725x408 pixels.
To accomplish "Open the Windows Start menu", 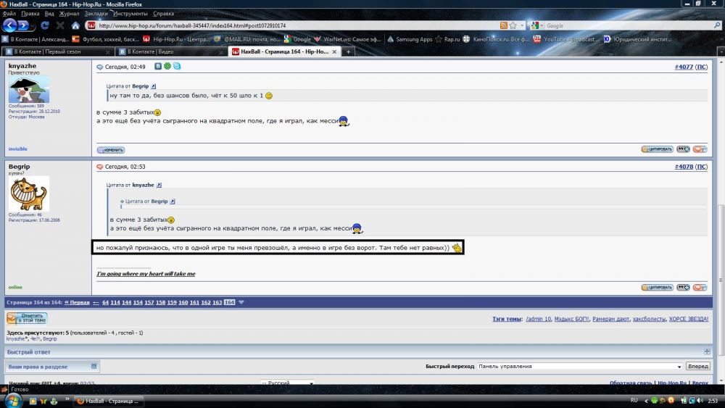I will (12, 401).
